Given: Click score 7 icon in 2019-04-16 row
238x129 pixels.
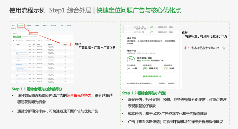Looking at the screenshot, I should click(152, 32).
